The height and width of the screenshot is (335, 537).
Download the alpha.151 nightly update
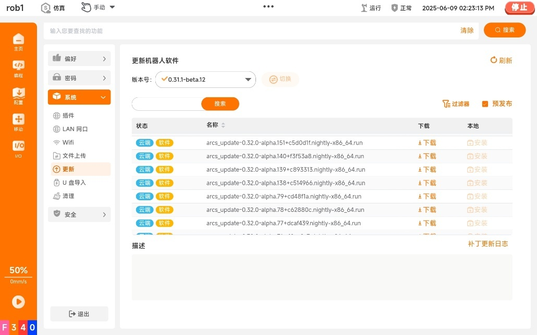(427, 143)
